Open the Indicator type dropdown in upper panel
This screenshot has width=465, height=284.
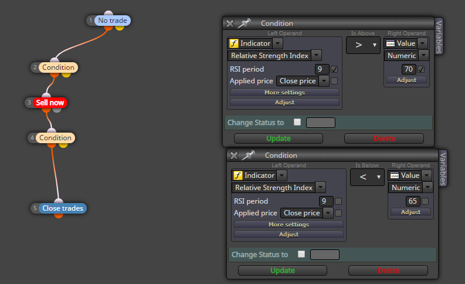tap(277, 43)
